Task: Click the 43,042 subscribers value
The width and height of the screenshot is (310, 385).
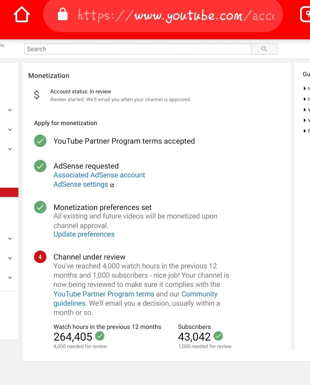Action: [x=194, y=337]
